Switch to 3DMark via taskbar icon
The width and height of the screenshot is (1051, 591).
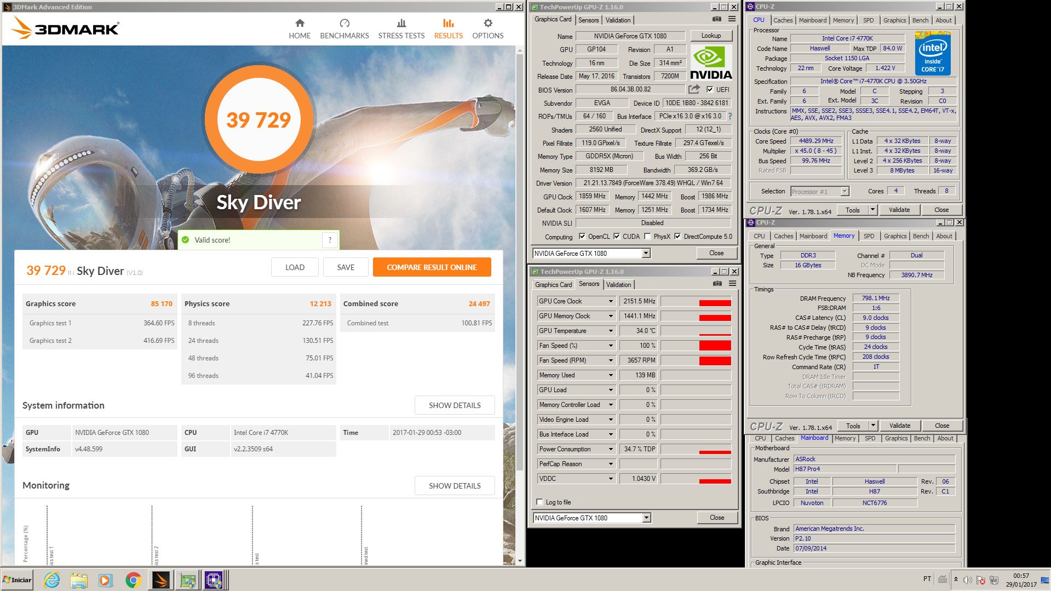161,580
